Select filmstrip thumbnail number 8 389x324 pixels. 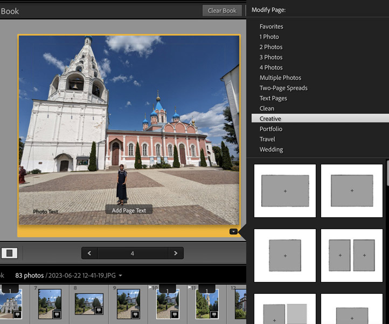point(89,304)
